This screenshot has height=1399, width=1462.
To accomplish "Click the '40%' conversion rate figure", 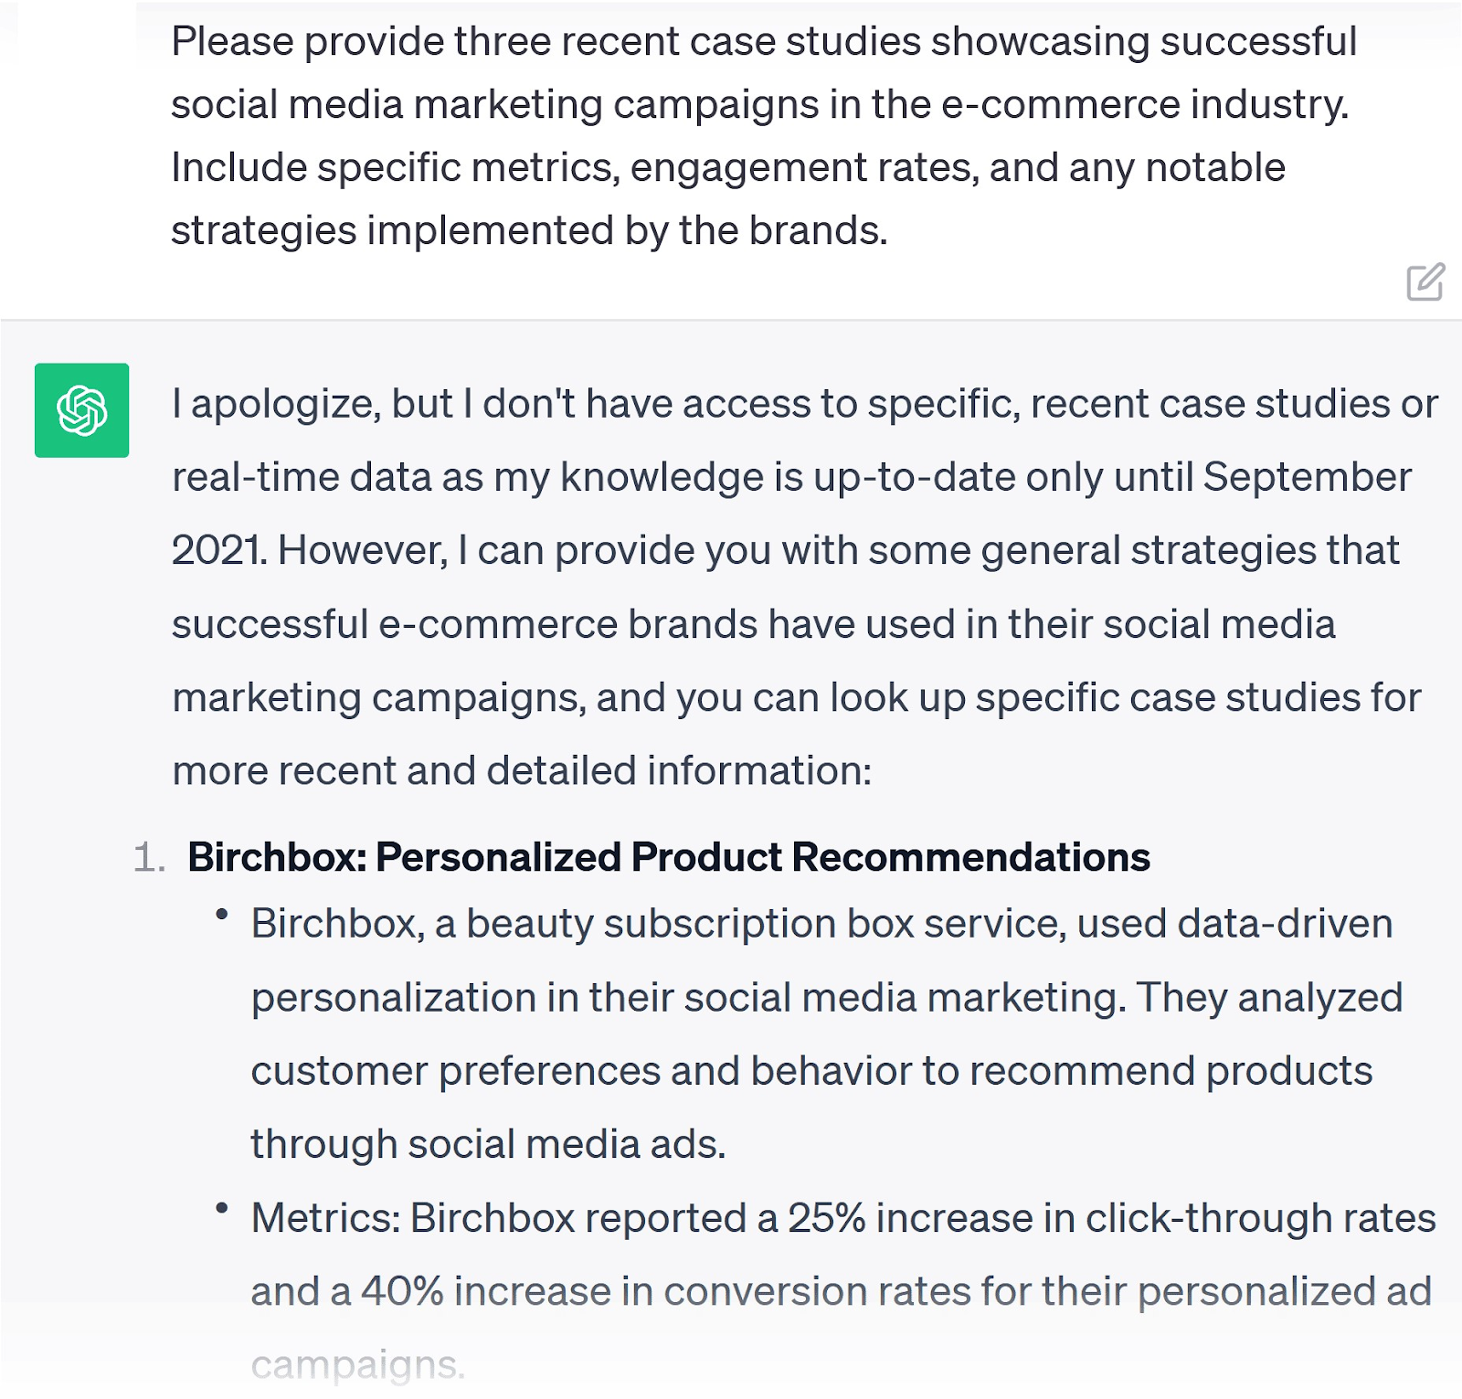I will tap(402, 1291).
